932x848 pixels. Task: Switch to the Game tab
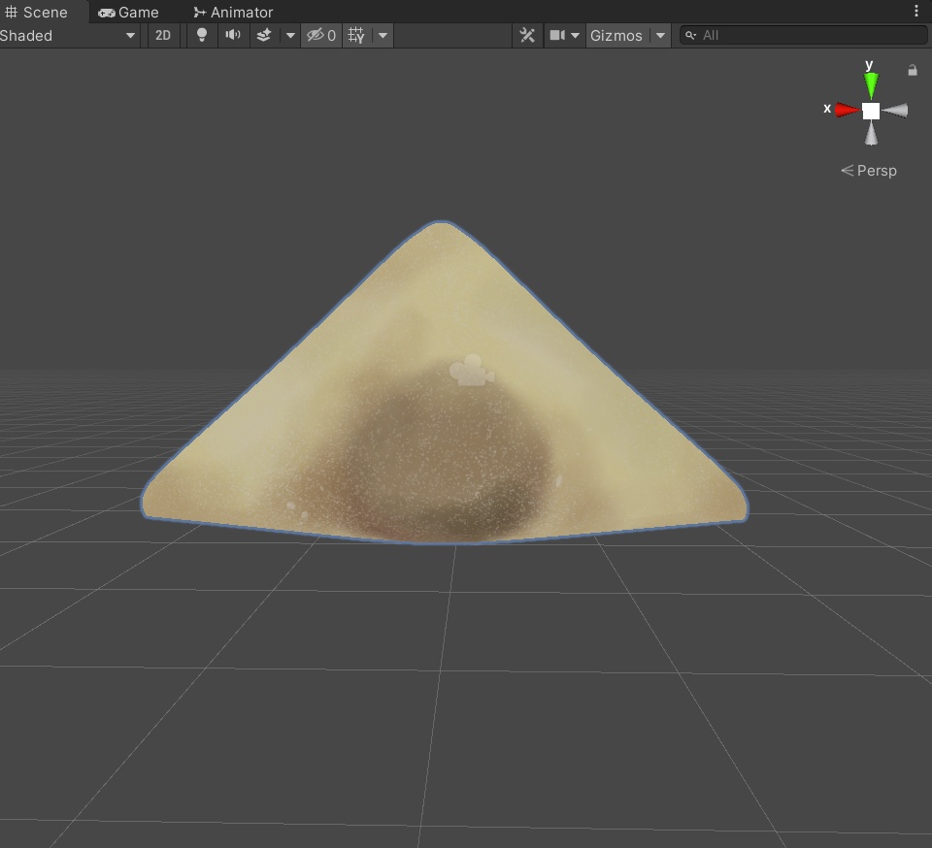click(x=128, y=12)
